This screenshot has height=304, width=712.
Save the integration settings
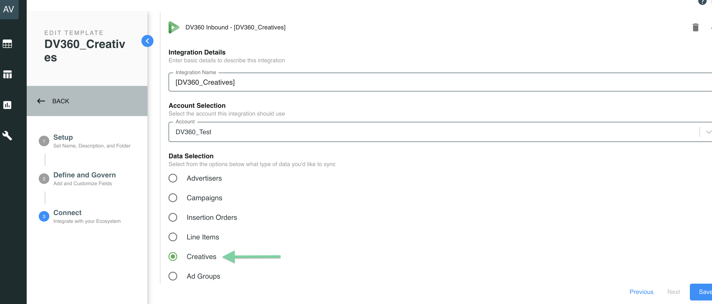pyautogui.click(x=701, y=292)
